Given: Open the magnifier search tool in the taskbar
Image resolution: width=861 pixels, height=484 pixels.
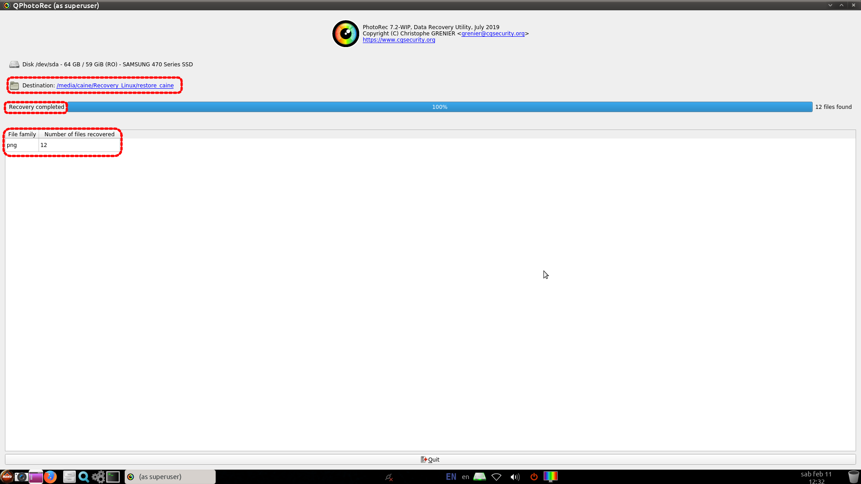Looking at the screenshot, I should pyautogui.click(x=83, y=476).
